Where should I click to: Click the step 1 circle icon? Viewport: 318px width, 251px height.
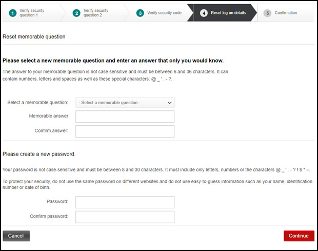(x=13, y=13)
